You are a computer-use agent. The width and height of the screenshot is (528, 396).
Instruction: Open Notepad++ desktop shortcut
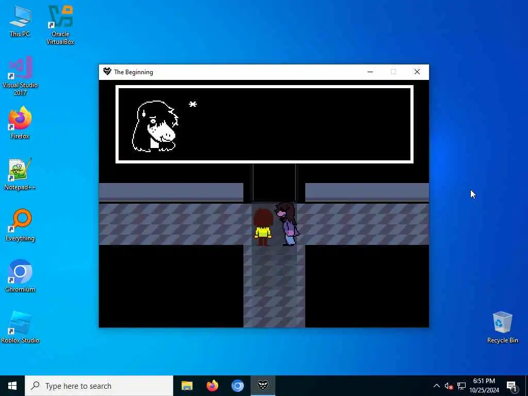20,174
